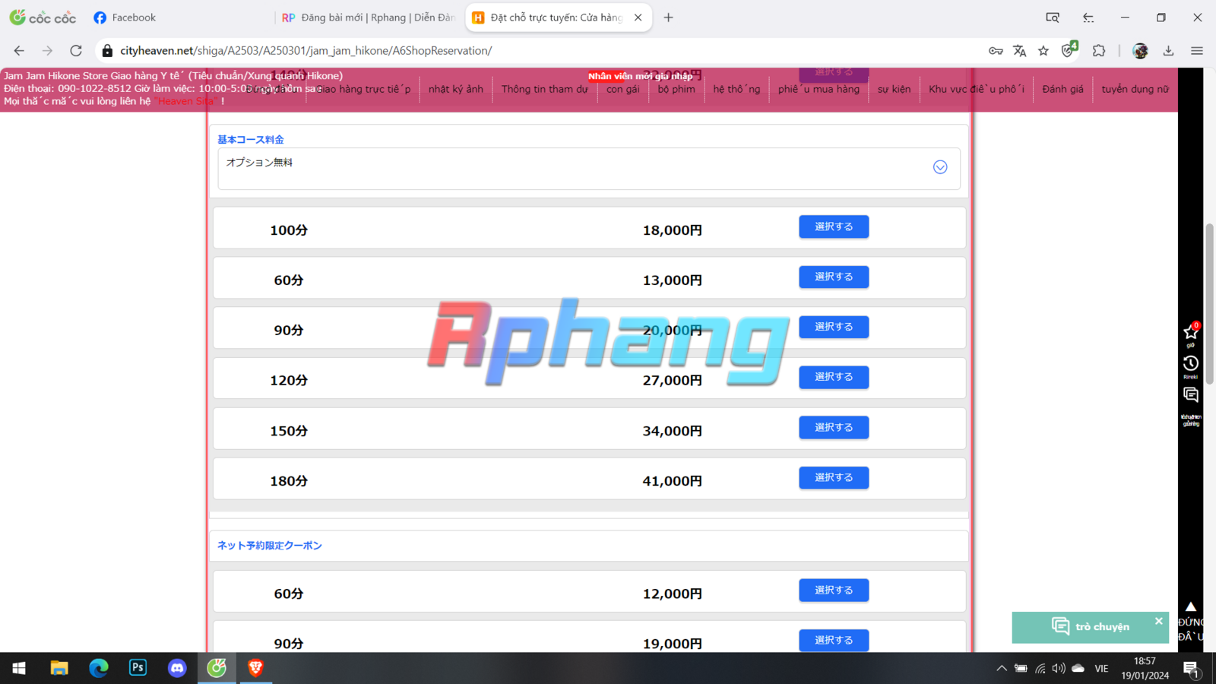The image size is (1216, 684).
Task: Close the cityheaven reservation tab
Action: click(638, 17)
